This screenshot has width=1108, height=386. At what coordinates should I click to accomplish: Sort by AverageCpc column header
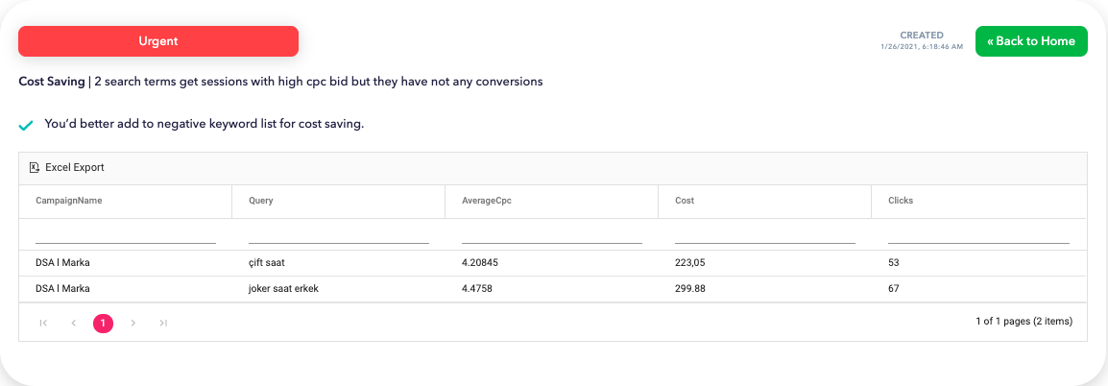click(486, 201)
